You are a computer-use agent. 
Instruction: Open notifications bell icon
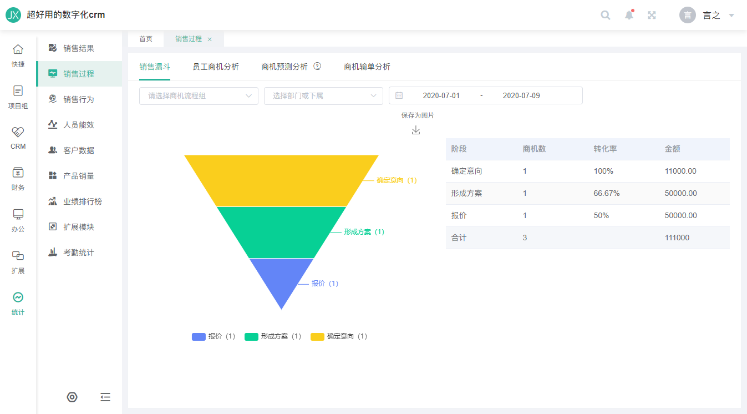(x=629, y=15)
